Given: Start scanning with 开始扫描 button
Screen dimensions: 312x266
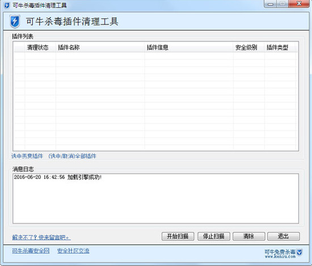Looking at the screenshot, I should click(178, 236).
